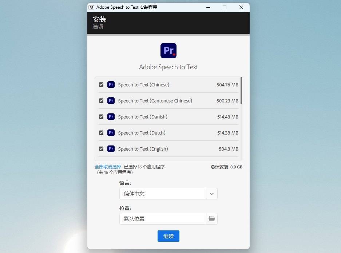Click the 简体中文 language field
The height and width of the screenshot is (253, 341).
click(163, 194)
